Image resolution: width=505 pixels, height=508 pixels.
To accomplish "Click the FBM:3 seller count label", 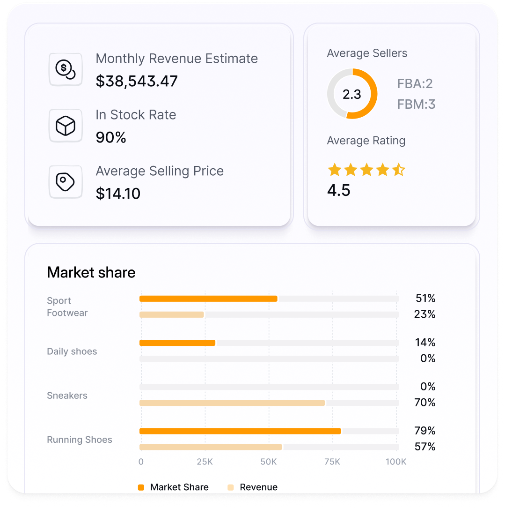I will pyautogui.click(x=416, y=104).
